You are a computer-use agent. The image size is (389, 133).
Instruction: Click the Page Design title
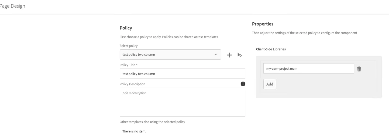(13, 6)
